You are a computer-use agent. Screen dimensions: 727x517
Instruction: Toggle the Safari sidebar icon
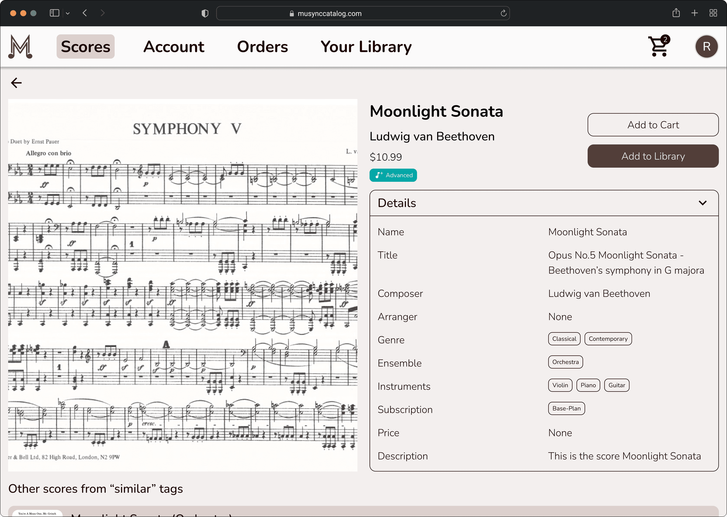(55, 13)
